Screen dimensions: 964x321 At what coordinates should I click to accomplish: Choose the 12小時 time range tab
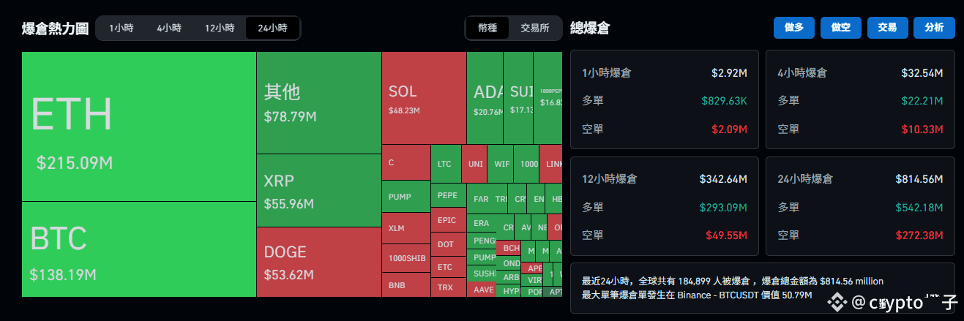pyautogui.click(x=220, y=29)
